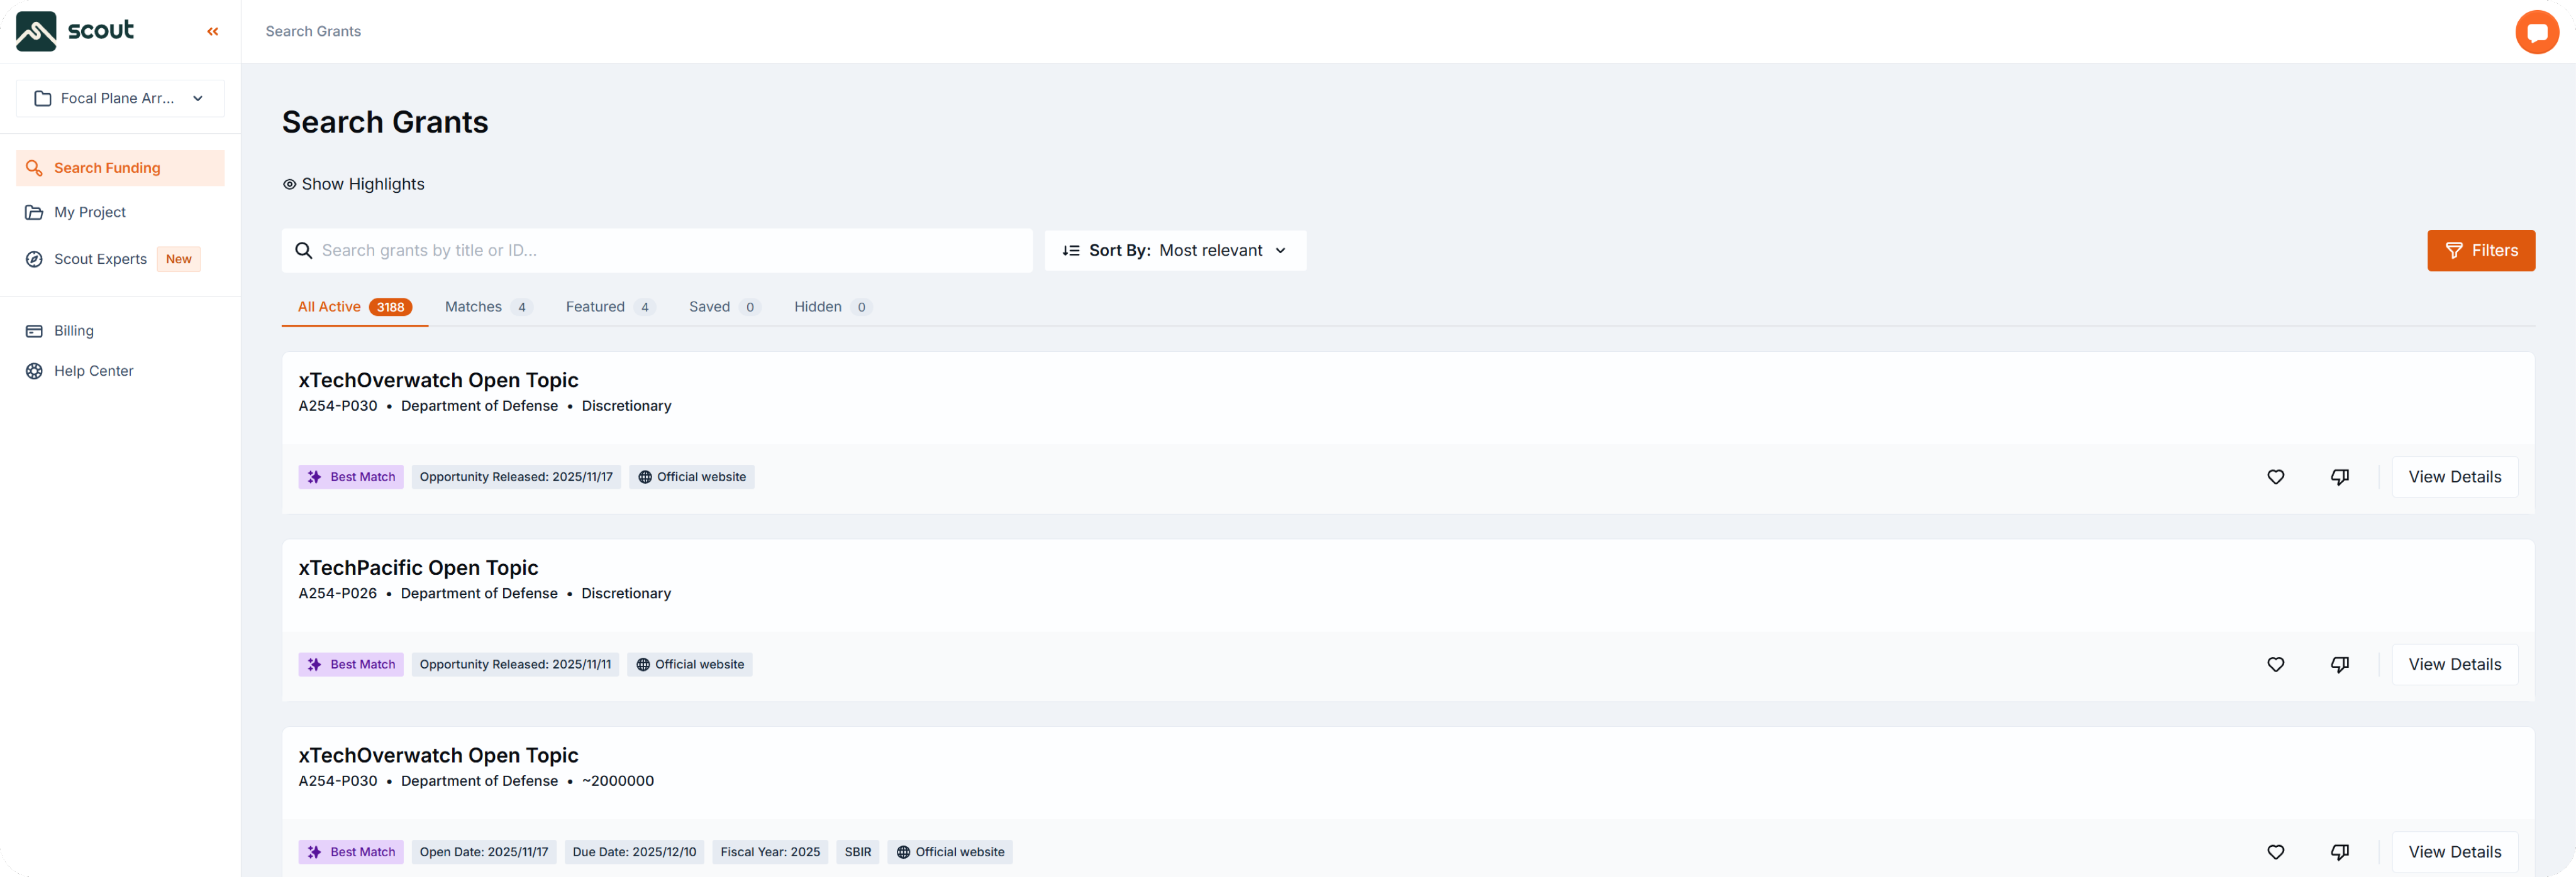This screenshot has width=2576, height=877.
Task: Click the Scout logo icon
Action: coord(36,31)
